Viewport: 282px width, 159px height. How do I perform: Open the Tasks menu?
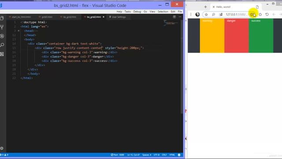click(127, 11)
